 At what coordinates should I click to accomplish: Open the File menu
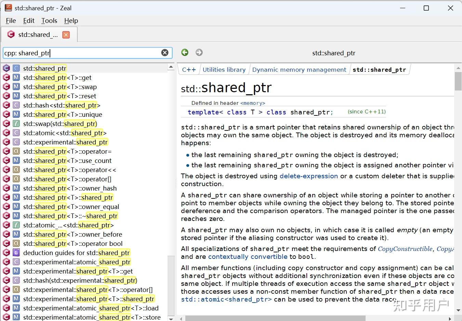pos(11,20)
